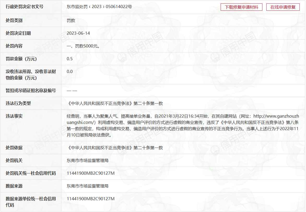This screenshot has width=306, height=212.
Task: Click the credit code in 处罚机关统一社会信用代码 row
Action: point(91,173)
